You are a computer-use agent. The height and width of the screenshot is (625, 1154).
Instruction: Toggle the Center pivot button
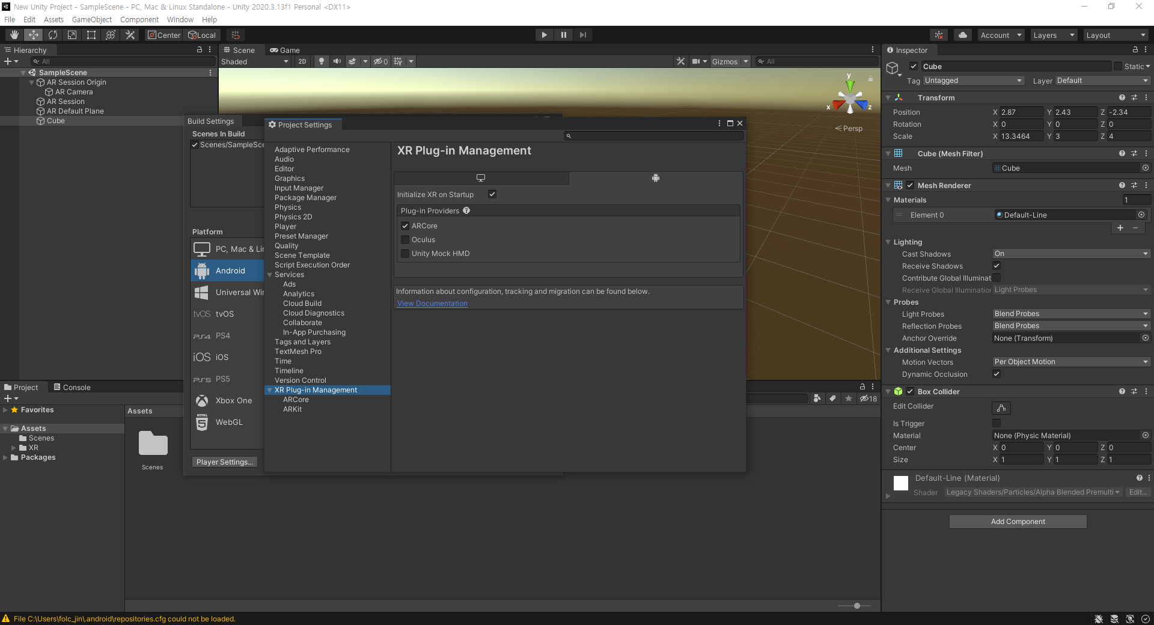coord(163,35)
